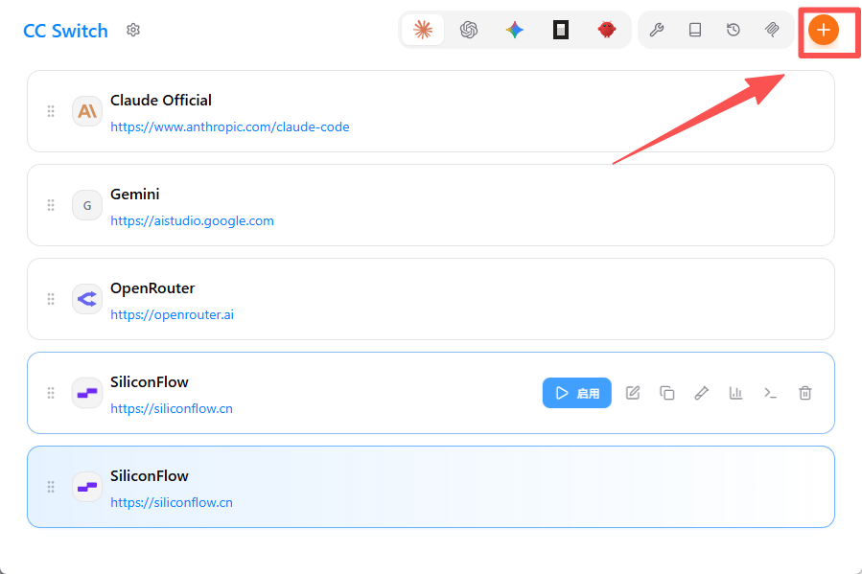Open siliconflow.cn link in row with 启用

pos(172,408)
